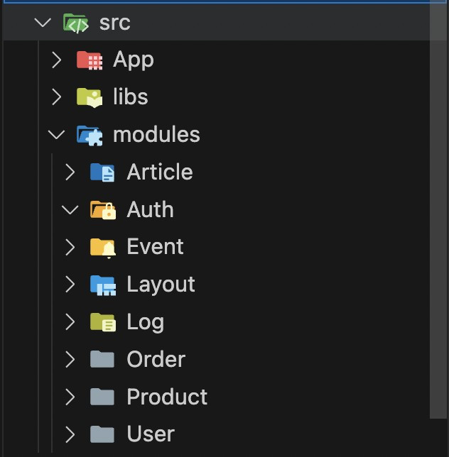Click the Log folder icon
The image size is (449, 457).
coord(103,322)
